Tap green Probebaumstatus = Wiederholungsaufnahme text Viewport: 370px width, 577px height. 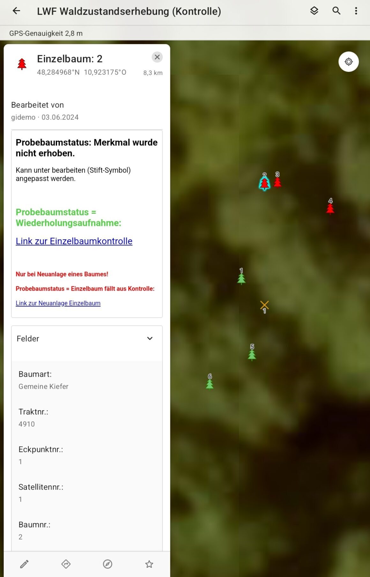69,218
